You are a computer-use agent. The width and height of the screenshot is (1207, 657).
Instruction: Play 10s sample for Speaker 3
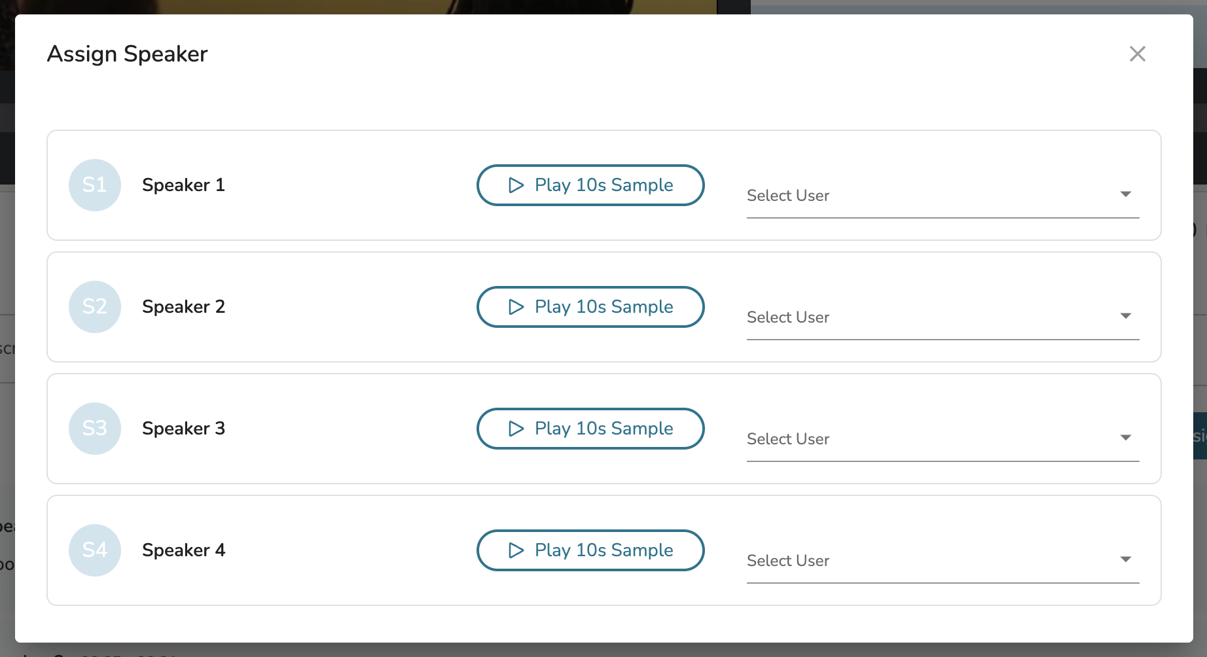pos(590,429)
